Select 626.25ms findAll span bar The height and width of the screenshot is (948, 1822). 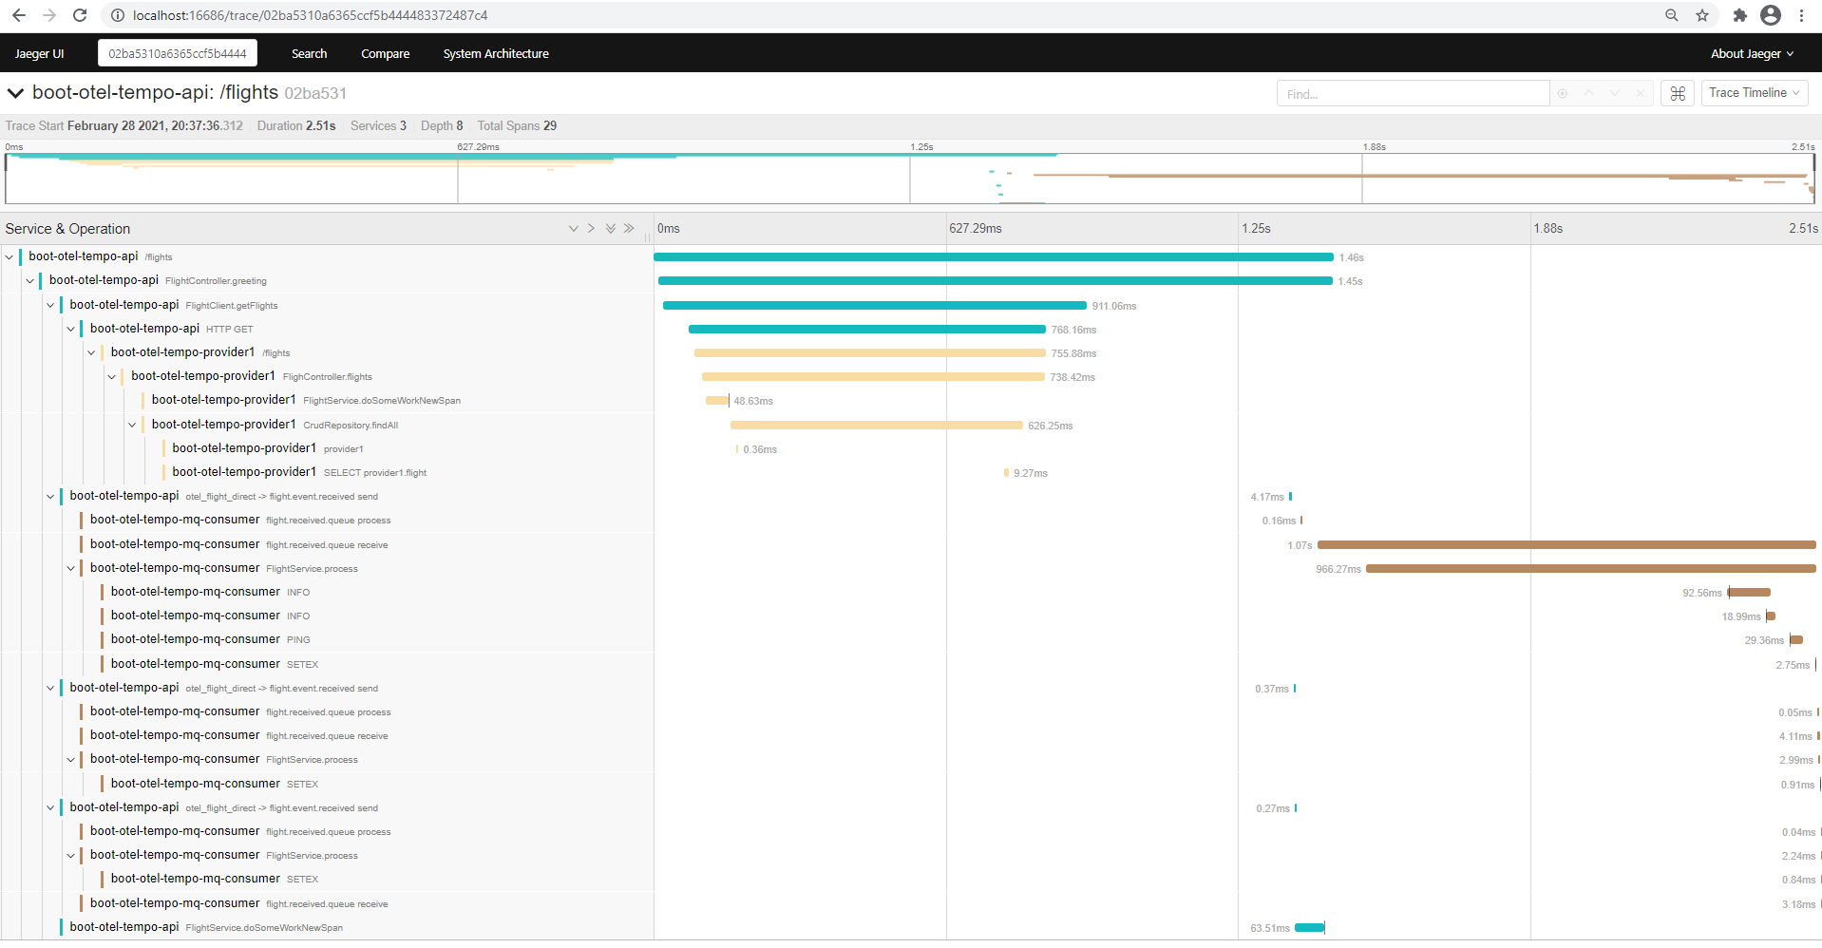pyautogui.click(x=877, y=425)
